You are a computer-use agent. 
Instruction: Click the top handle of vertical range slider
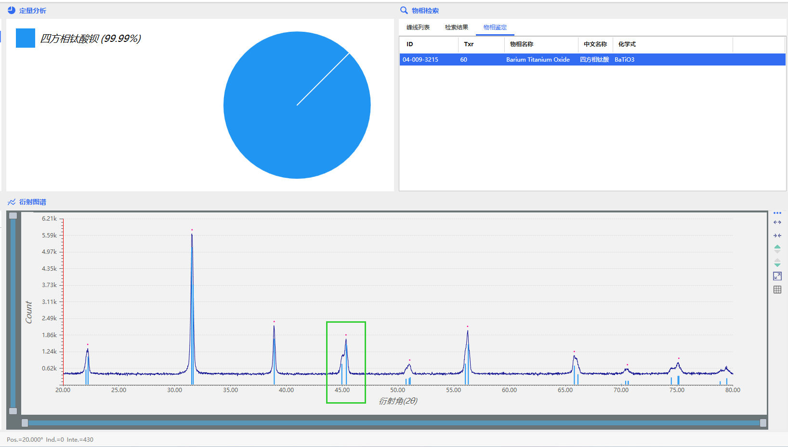13,216
